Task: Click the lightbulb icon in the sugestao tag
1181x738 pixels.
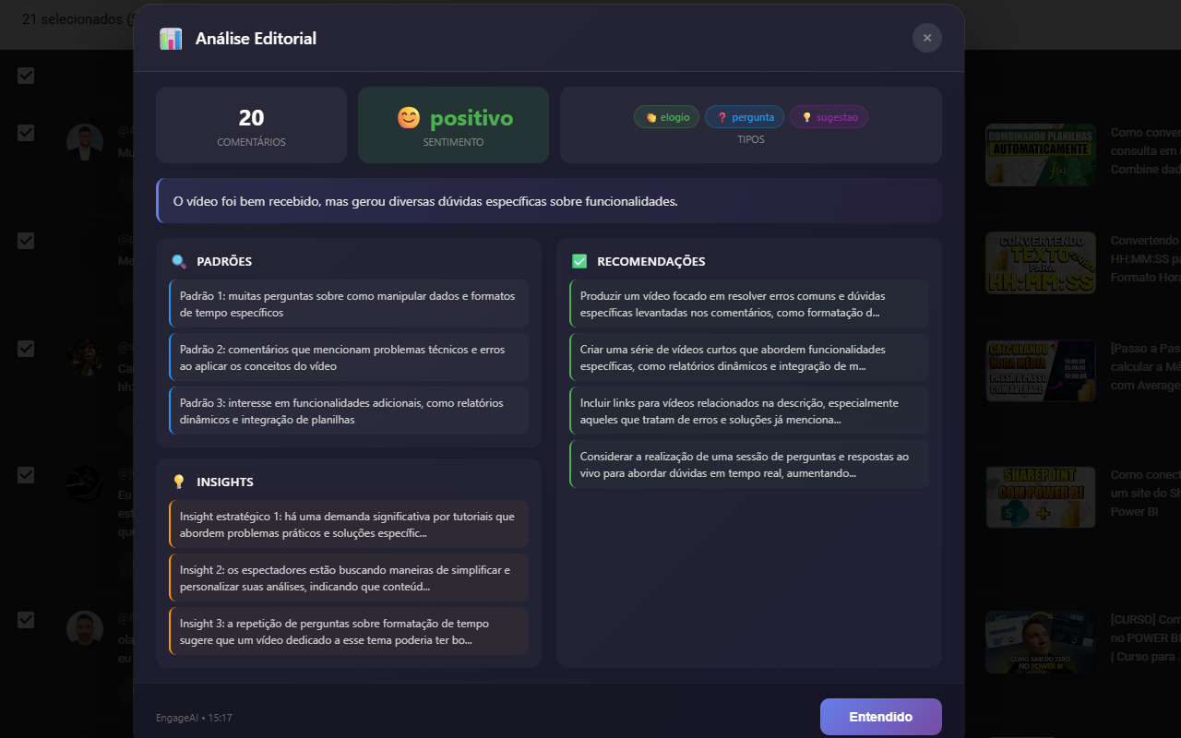Action: point(806,116)
